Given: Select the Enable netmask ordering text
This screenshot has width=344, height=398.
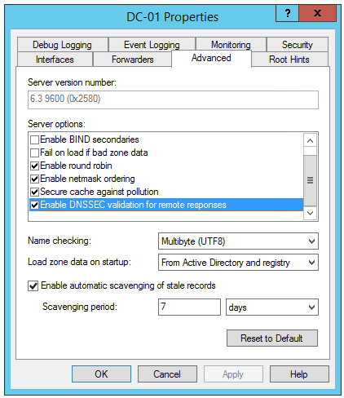Looking at the screenshot, I should [87, 179].
